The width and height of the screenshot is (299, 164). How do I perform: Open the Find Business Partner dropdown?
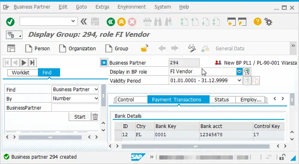coord(96,89)
